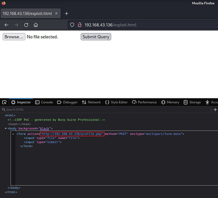The width and height of the screenshot is (218, 198).
Task: Click the Firefox logo icon
Action: pos(3,3)
